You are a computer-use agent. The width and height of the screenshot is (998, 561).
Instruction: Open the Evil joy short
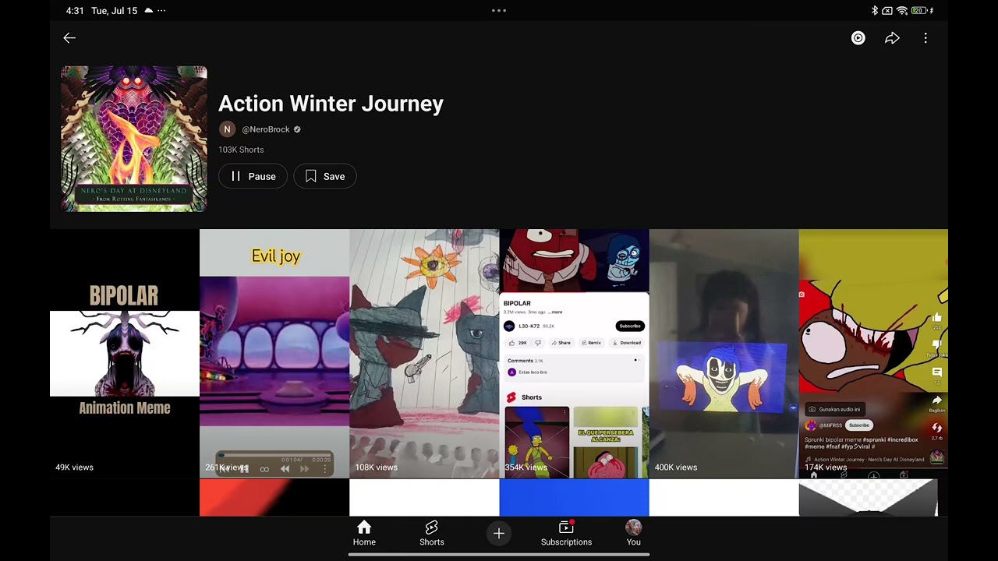click(x=274, y=354)
